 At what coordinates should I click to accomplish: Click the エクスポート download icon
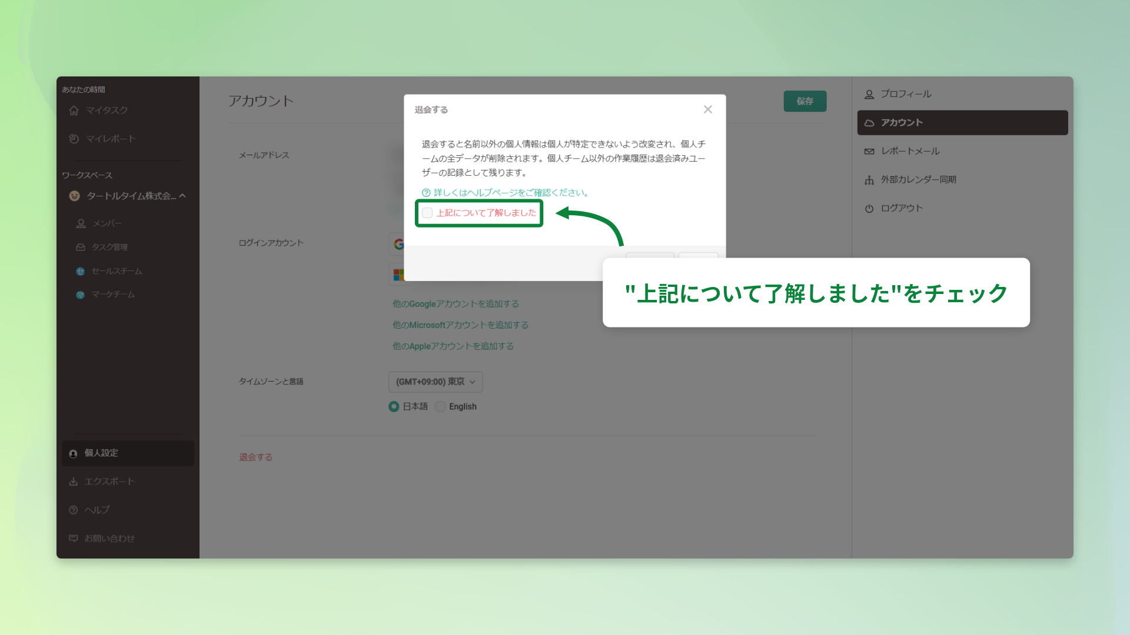tap(73, 481)
